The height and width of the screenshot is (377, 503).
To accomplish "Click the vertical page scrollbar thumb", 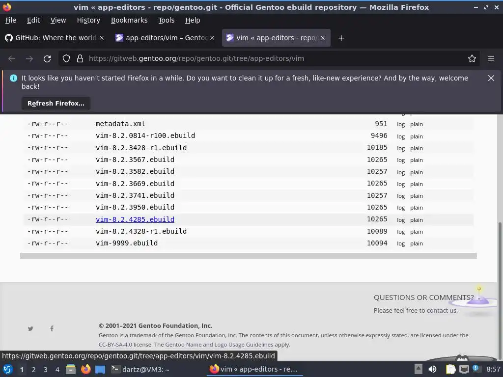I will point(500,290).
